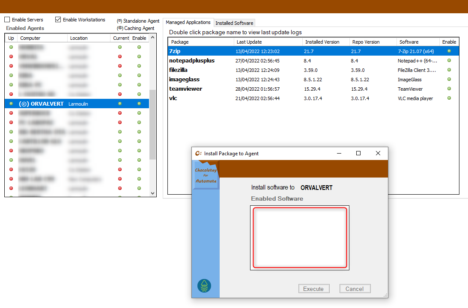Image resolution: width=468 pixels, height=308 pixels.
Task: Click the Chocolatey For Automate logo
Action: (206, 175)
